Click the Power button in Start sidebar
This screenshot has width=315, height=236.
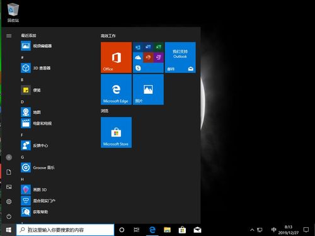pyautogui.click(x=9, y=216)
